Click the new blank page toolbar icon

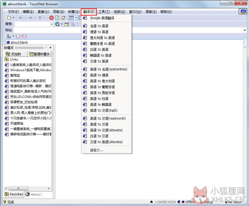(9, 18)
